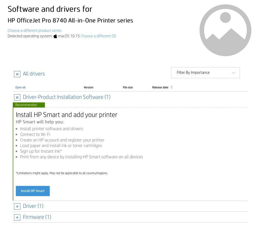Image resolution: width=259 pixels, height=226 pixels.
Task: Click 'Print from any device' bullet text
Action: (81, 157)
